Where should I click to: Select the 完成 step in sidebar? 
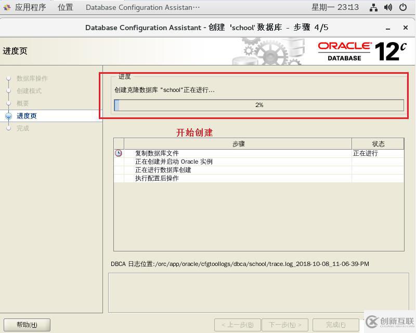point(22,128)
